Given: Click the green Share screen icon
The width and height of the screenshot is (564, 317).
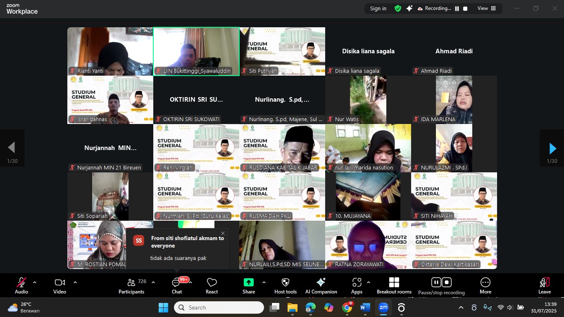Looking at the screenshot, I should (249, 282).
